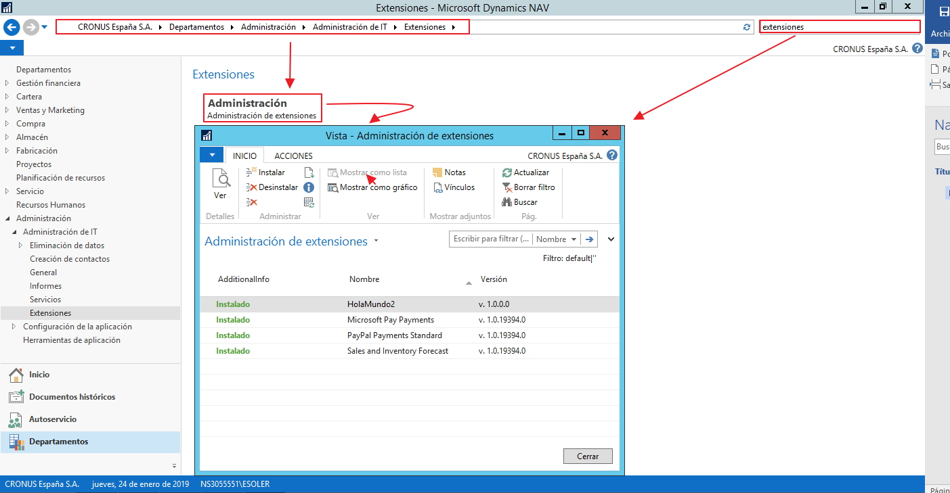Open Documentos históricos in navigation pane

click(x=72, y=397)
